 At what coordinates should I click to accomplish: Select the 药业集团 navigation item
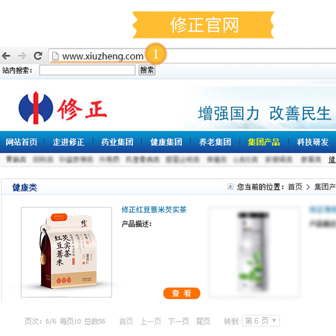point(117,142)
